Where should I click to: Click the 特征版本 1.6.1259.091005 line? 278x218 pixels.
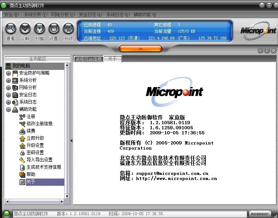pos(156,128)
